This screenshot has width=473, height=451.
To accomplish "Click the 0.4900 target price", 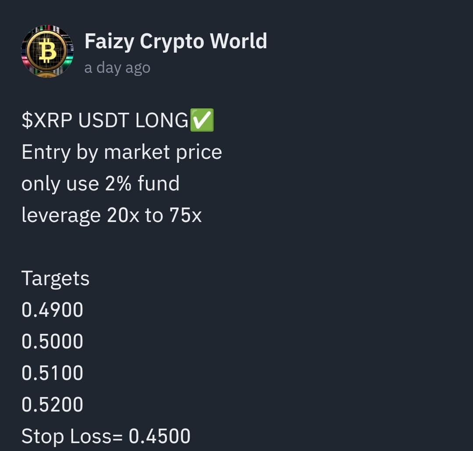I will (52, 309).
